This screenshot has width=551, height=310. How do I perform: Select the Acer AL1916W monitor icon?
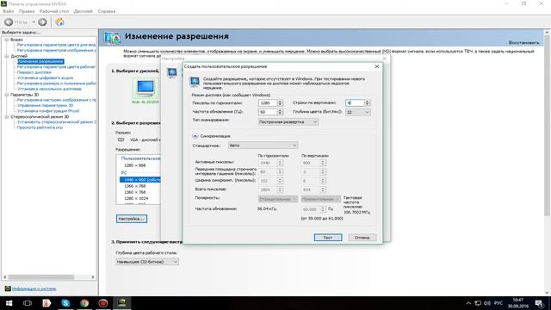click(145, 88)
